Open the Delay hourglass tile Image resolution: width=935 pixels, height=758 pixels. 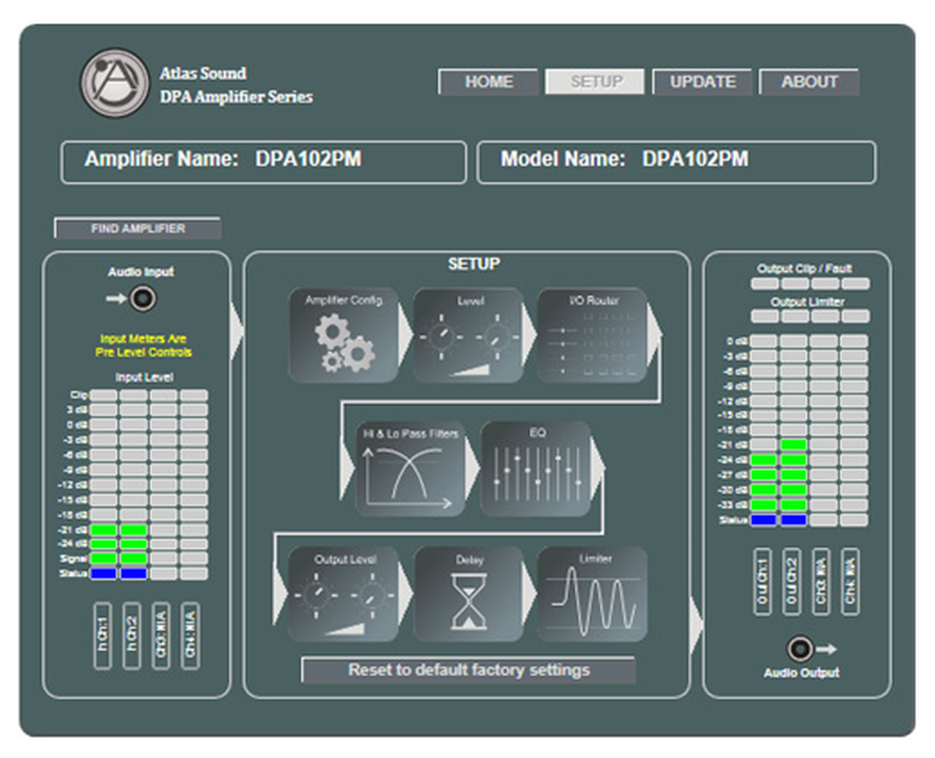pos(468,594)
